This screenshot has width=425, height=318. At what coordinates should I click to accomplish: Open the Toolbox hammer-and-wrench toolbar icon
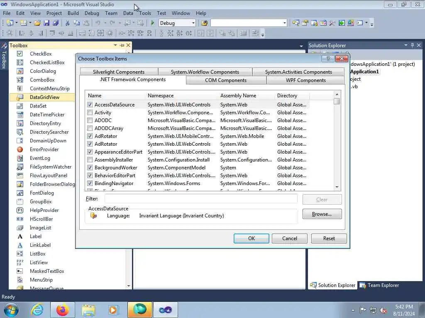click(x=332, y=23)
